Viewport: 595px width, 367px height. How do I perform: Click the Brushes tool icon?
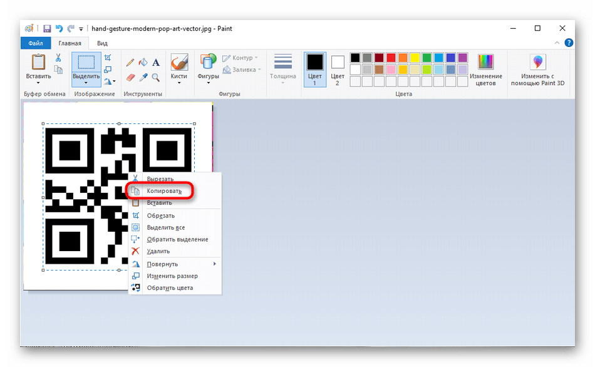pyautogui.click(x=179, y=62)
